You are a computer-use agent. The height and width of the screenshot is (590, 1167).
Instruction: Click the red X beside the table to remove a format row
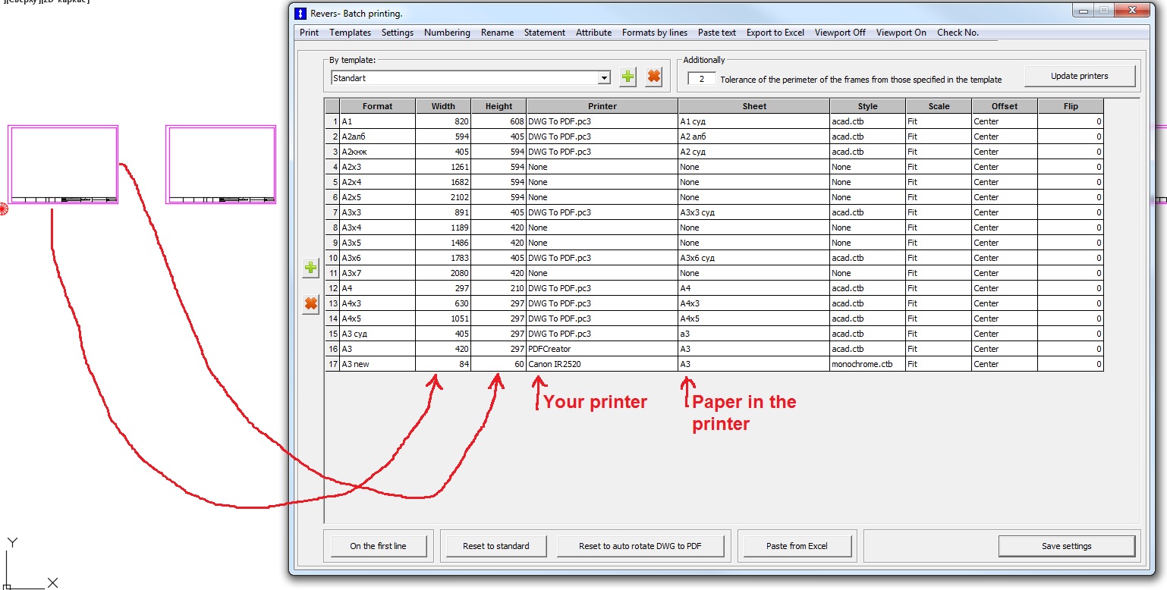(x=311, y=303)
